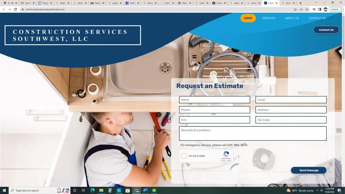Expand the hidden system tray icons chevron
The image size is (345, 194).
(317, 191)
